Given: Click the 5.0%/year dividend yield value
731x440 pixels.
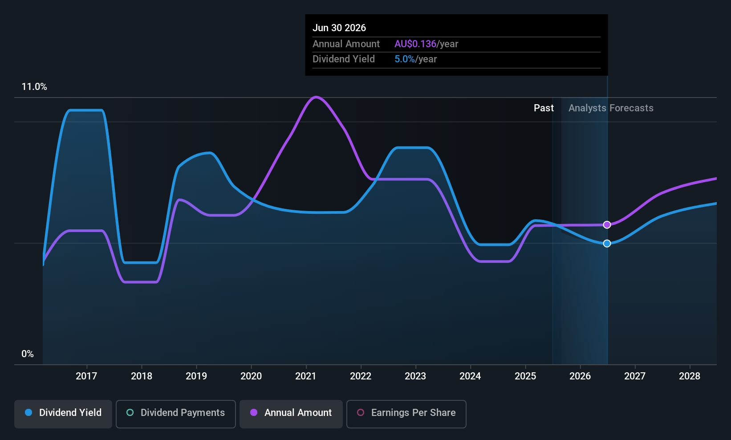Looking at the screenshot, I should pyautogui.click(x=415, y=59).
